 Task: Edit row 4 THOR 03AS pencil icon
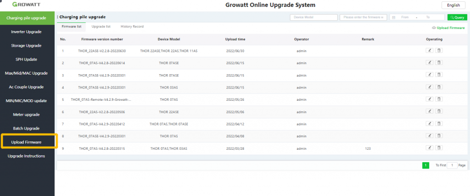(430, 87)
